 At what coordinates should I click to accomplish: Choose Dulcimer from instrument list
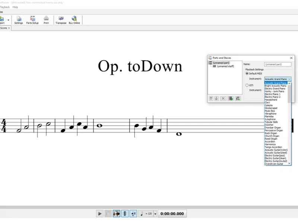269,125
